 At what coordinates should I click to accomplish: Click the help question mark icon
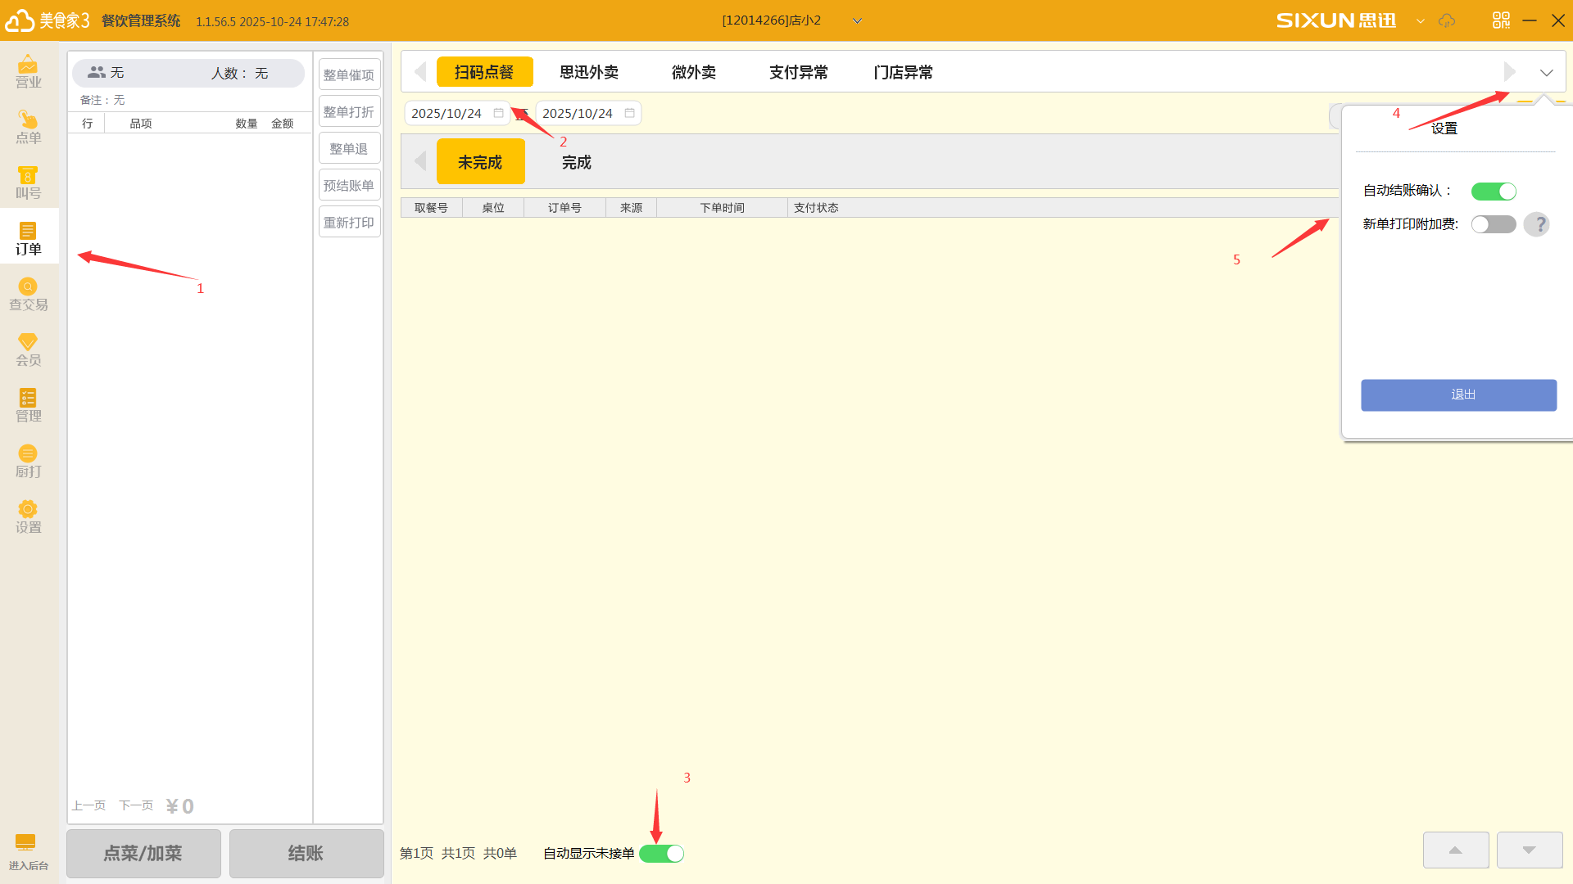click(1537, 224)
